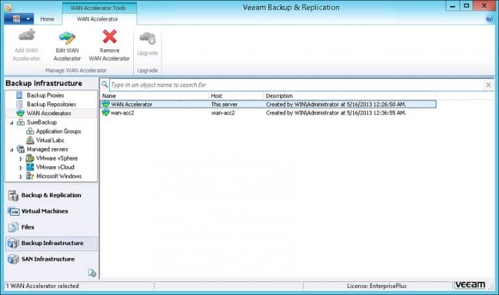The width and height of the screenshot is (499, 295).
Task: Open Edit WAN Accelerator tool
Action: (67, 45)
